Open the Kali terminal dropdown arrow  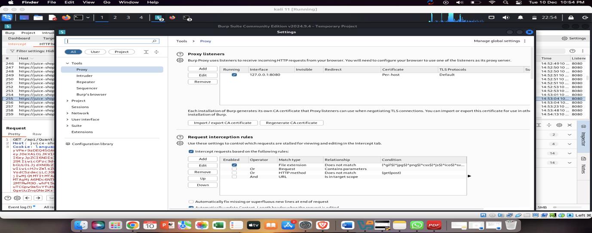[88, 18]
